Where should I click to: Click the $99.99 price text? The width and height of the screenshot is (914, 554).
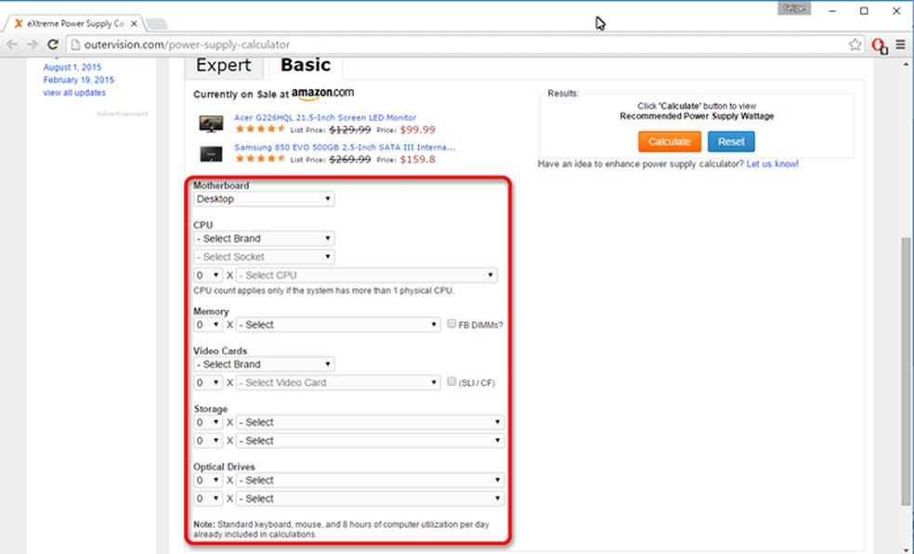coord(417,130)
